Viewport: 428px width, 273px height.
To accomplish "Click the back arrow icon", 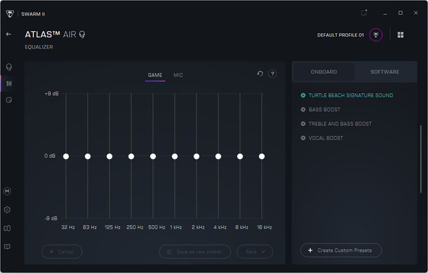I will [9, 34].
